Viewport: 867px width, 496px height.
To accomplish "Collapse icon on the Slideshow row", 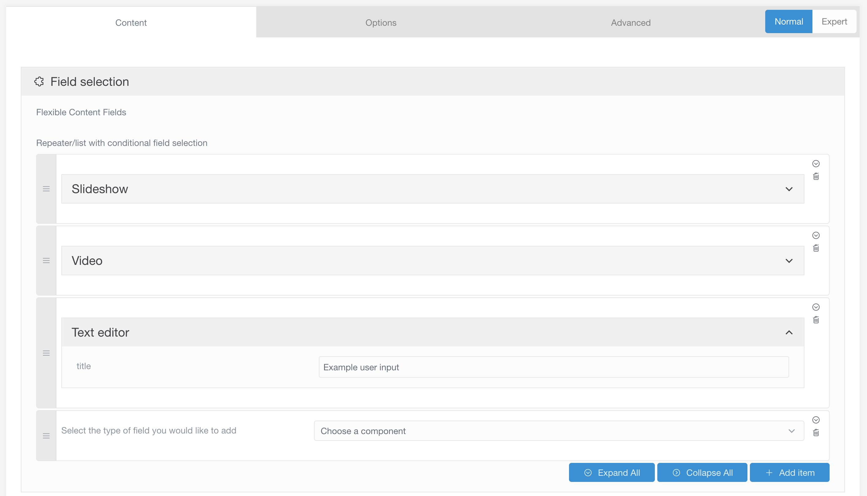I will click(816, 163).
